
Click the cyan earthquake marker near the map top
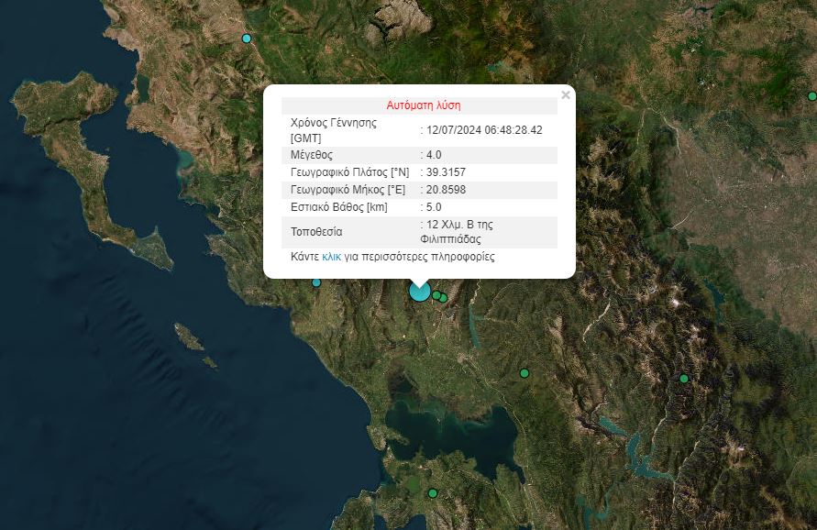(245, 39)
